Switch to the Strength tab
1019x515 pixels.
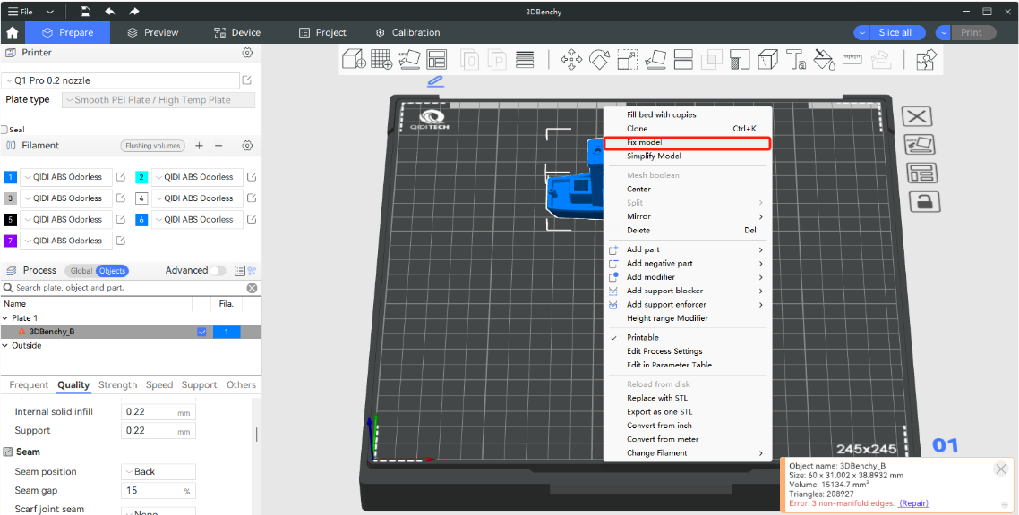click(x=117, y=385)
